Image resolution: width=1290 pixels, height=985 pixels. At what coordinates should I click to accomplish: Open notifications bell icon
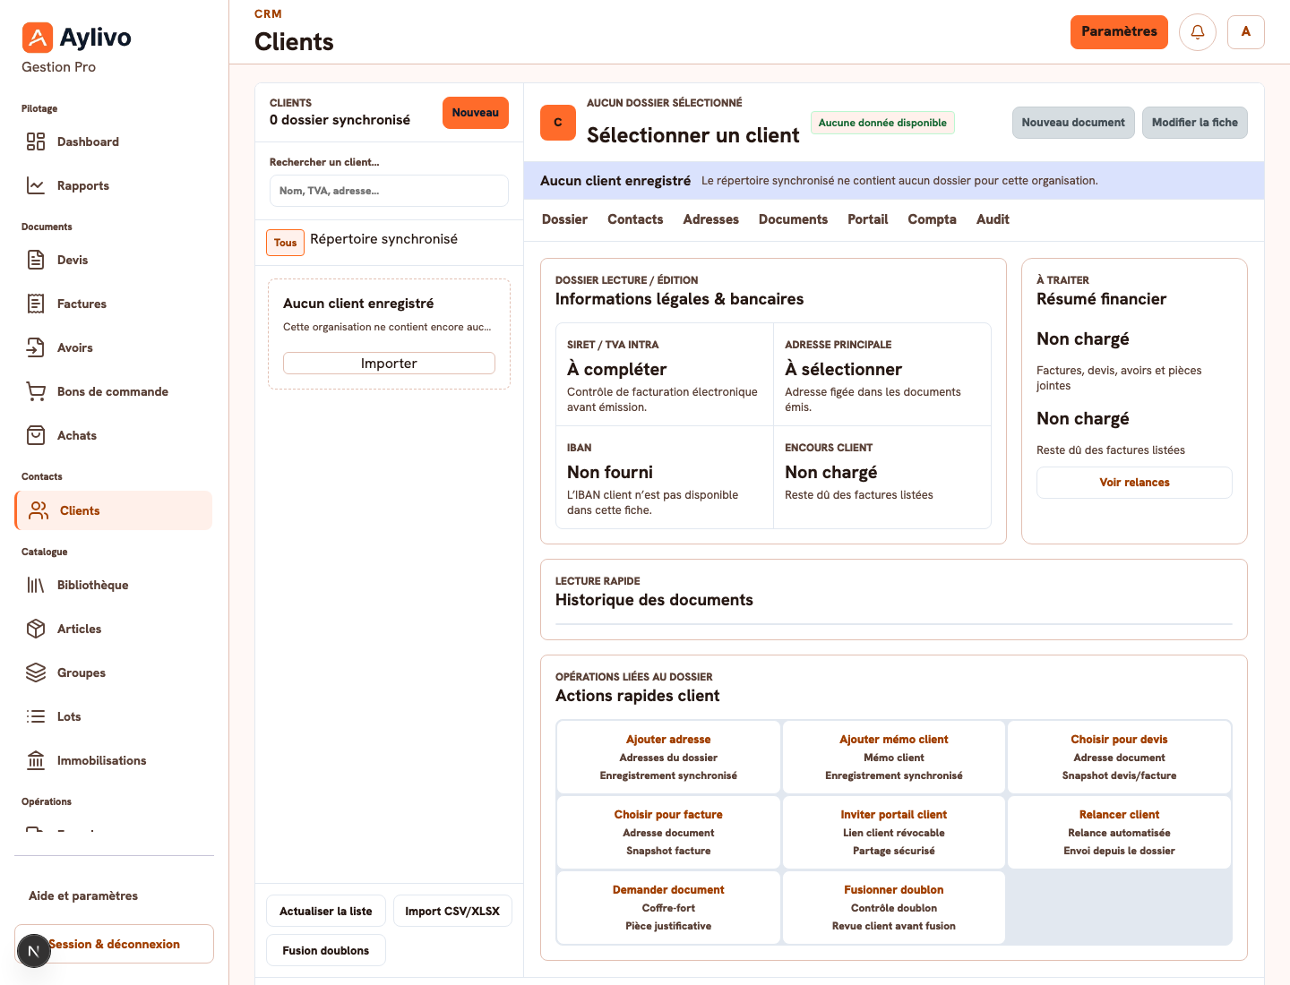1198,32
